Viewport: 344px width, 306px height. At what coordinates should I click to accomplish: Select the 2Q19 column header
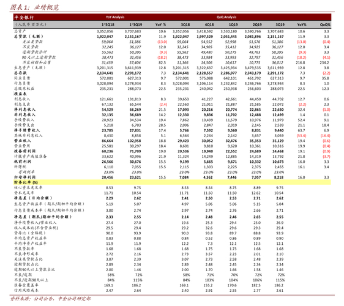click(257, 24)
